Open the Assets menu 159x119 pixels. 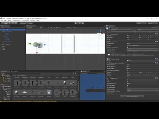10,20
